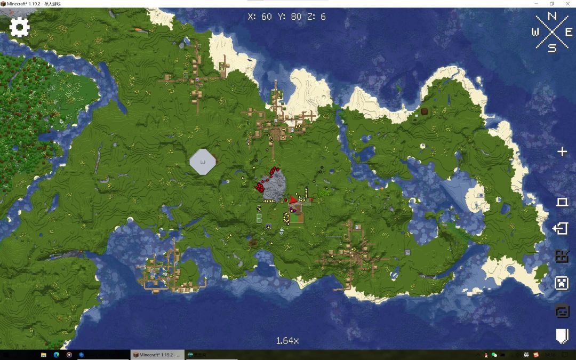Click the arrow-into-box icon on right sidebar
Viewport: 576px width, 360px height.
pyautogui.click(x=561, y=228)
